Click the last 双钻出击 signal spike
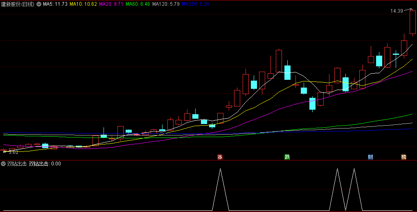Viewport: 417px width, 212px height. 354,189
